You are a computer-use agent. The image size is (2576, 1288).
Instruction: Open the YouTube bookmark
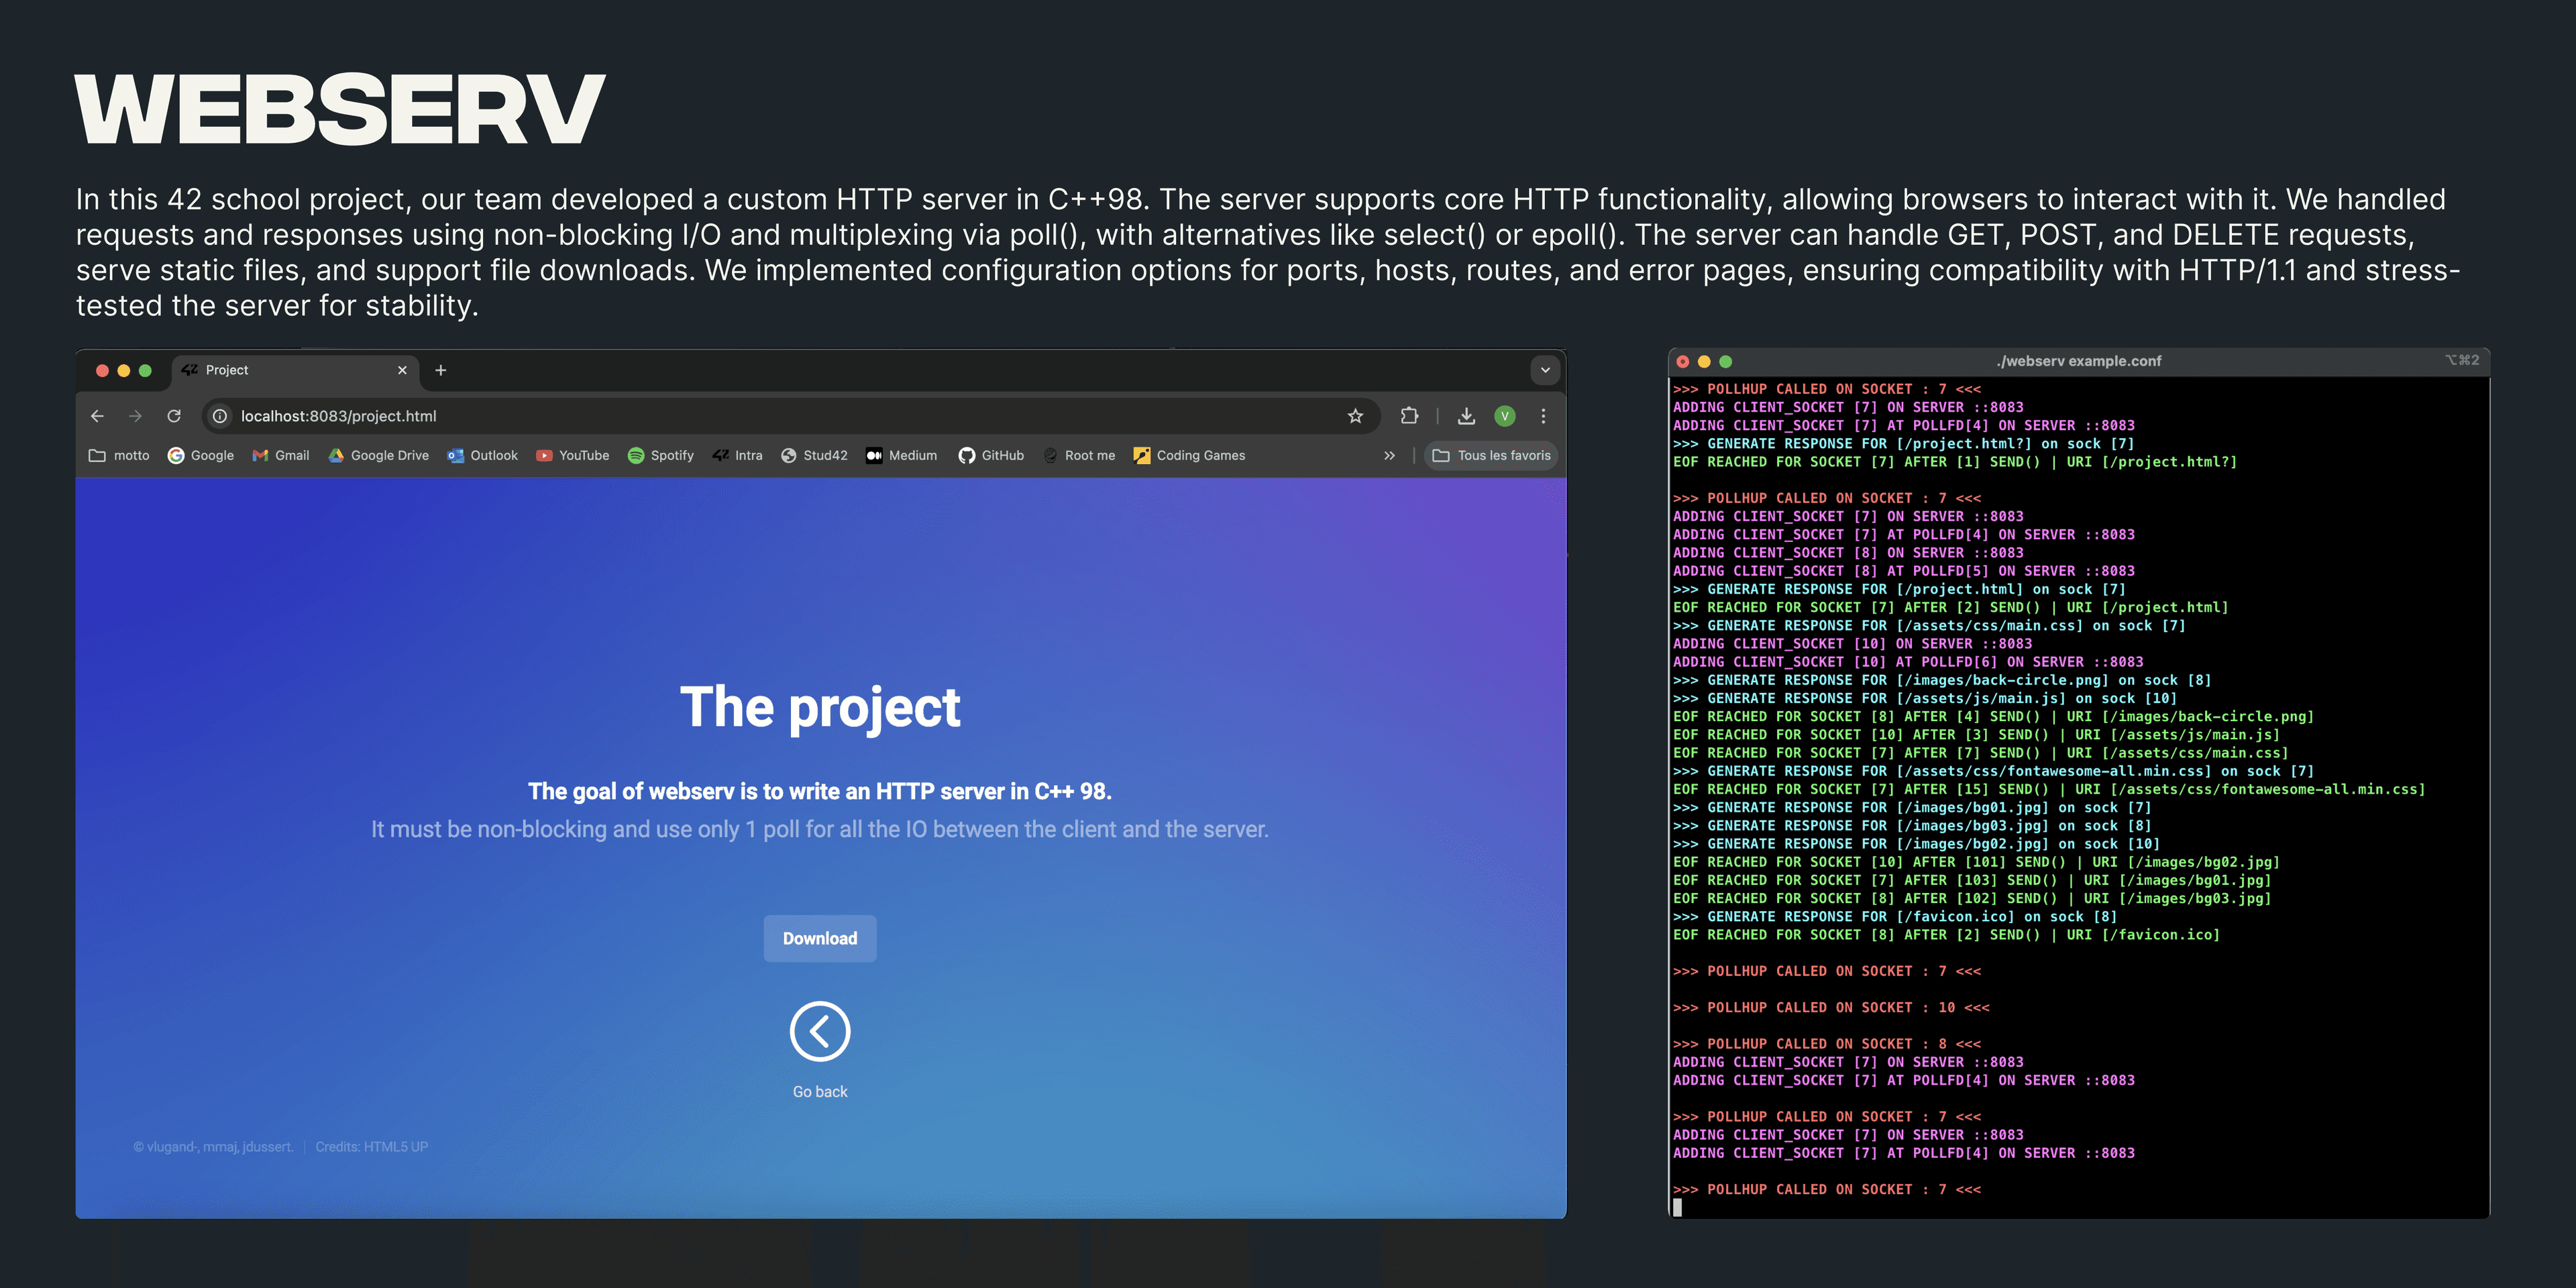point(573,455)
